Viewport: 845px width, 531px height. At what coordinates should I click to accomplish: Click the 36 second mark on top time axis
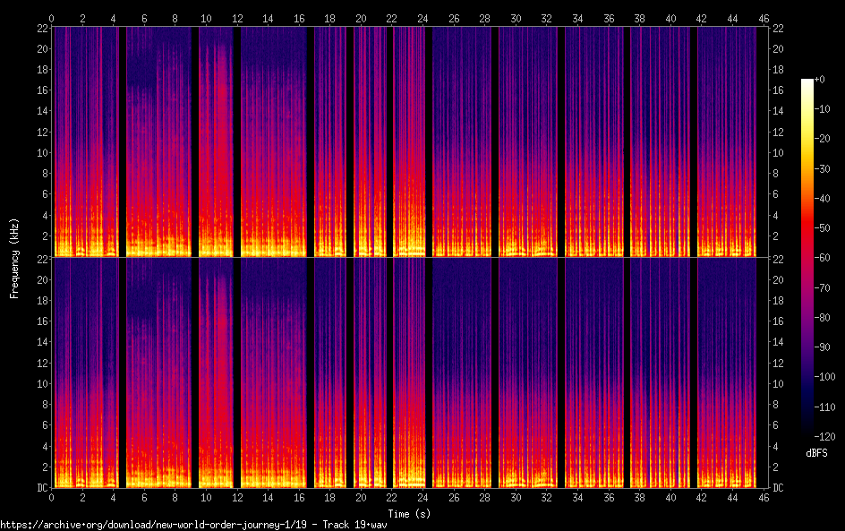[x=609, y=18]
